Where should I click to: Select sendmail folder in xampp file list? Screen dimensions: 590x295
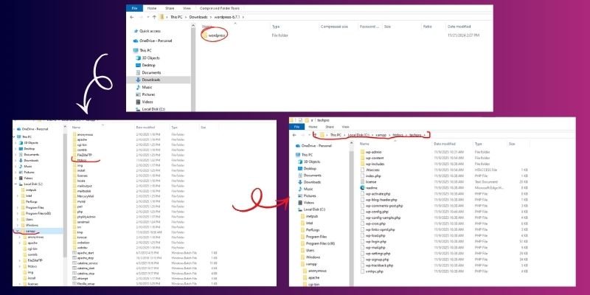81,222
